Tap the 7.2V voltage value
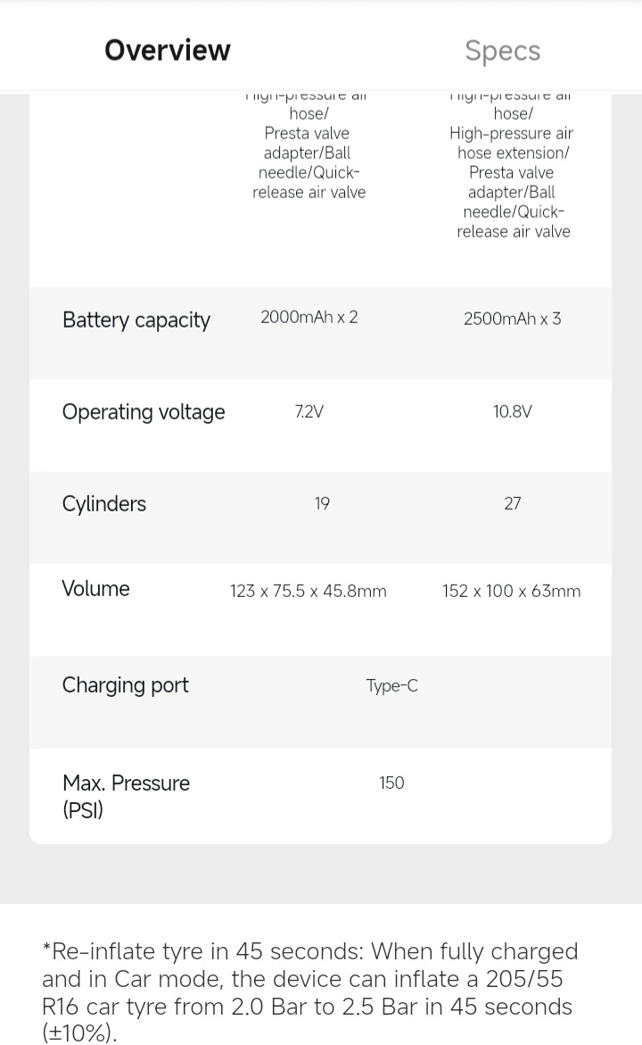The height and width of the screenshot is (1045, 642). (309, 411)
